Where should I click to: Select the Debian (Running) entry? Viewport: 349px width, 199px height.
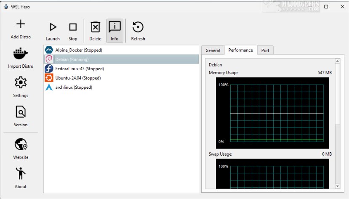[x=72, y=59]
